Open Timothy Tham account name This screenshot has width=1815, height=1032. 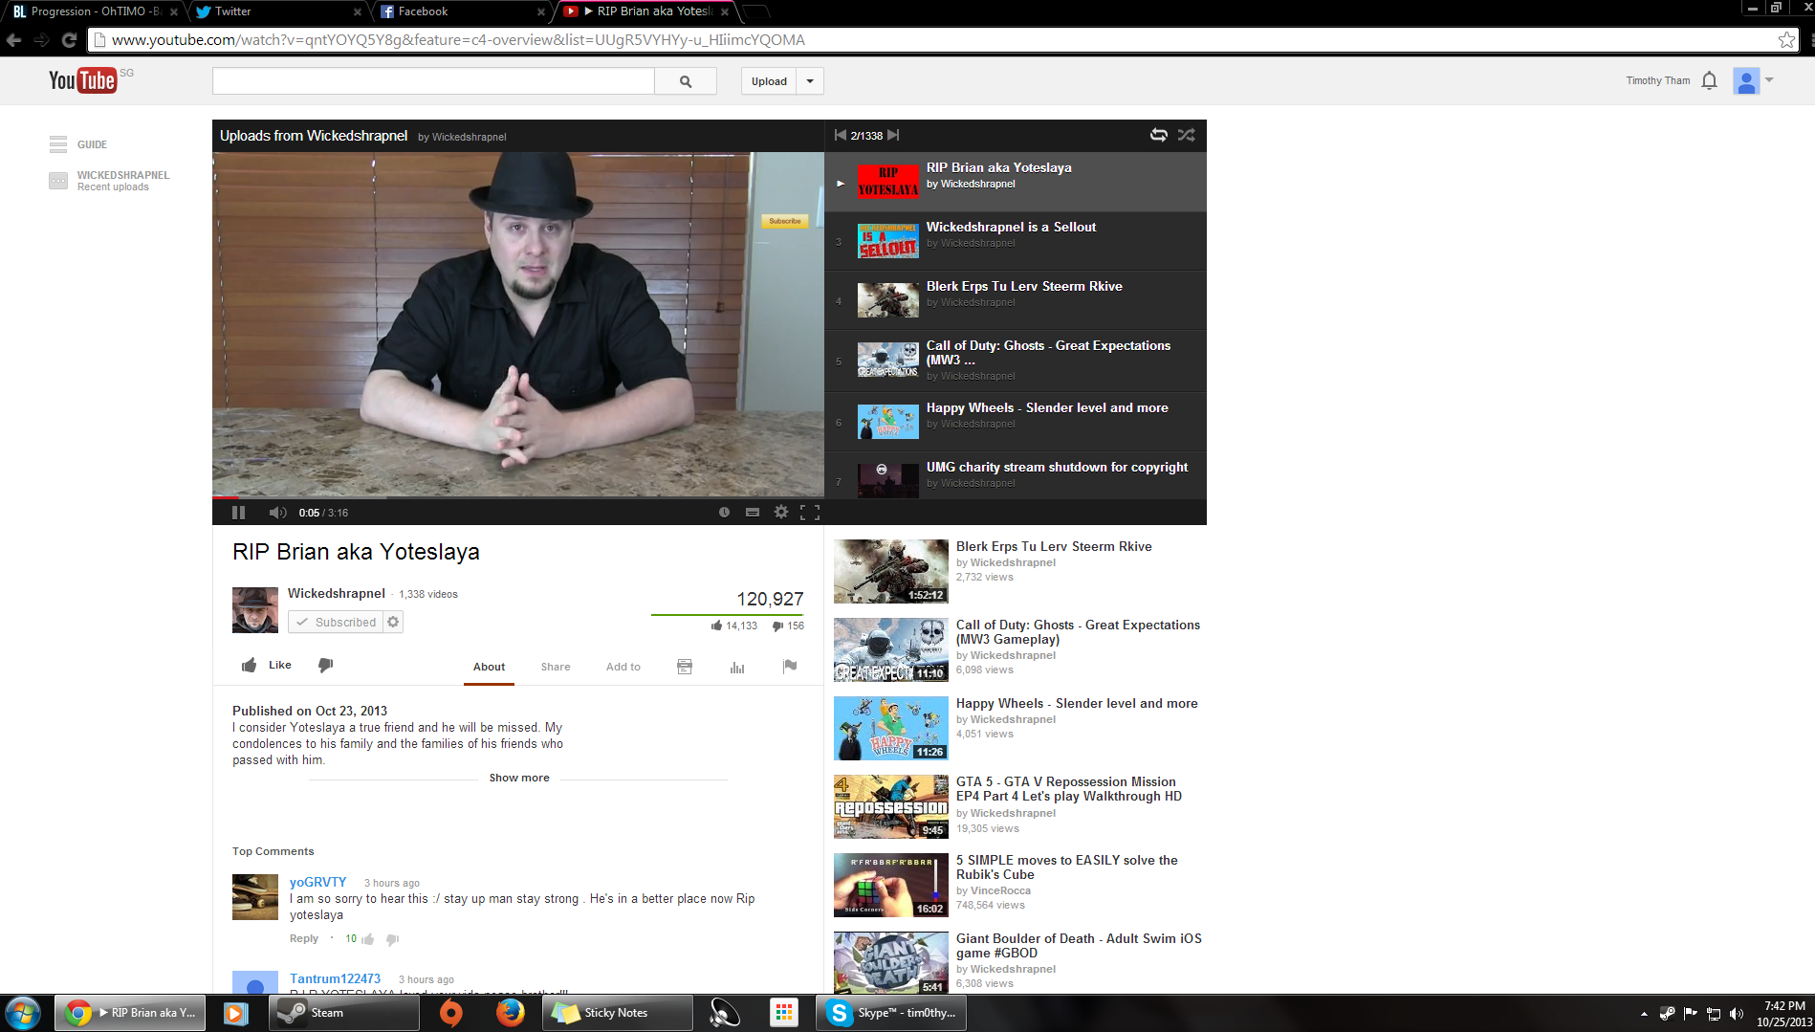[x=1658, y=80]
